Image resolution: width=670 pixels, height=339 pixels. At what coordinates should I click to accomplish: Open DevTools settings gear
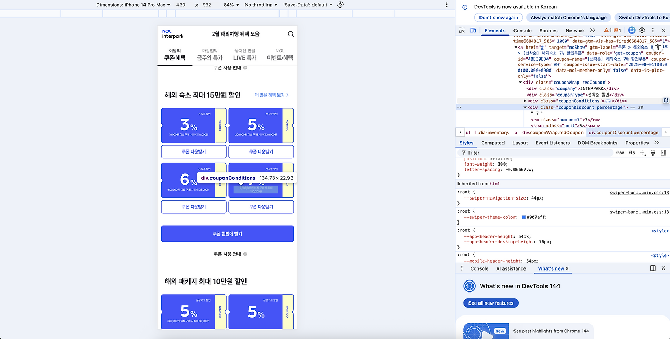[642, 30]
